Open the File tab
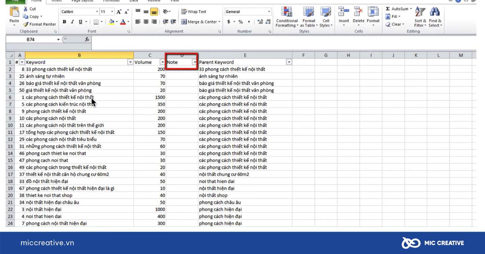 tap(15, 1)
